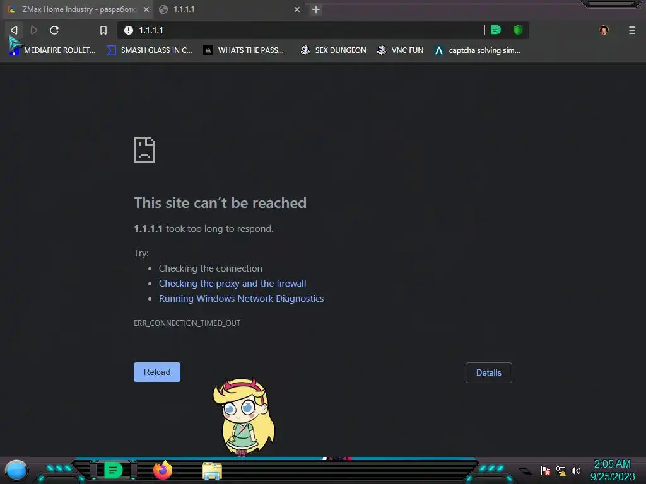Close the ZMax Home Industry tab
This screenshot has width=646, height=484.
coord(146,9)
